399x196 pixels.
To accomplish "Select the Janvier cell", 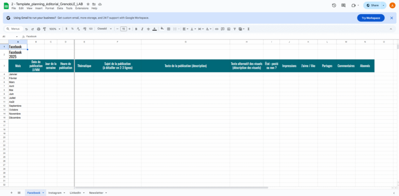I will (x=18, y=74).
